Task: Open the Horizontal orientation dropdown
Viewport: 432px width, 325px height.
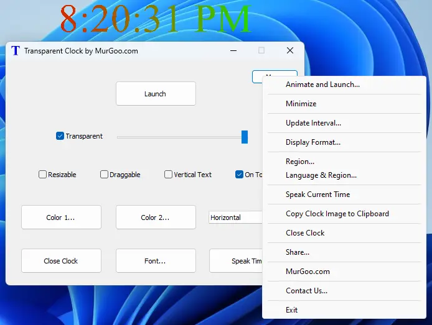Action: click(x=235, y=217)
